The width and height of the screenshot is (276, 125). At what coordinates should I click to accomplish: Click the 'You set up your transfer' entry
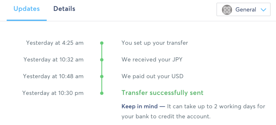coord(154,43)
